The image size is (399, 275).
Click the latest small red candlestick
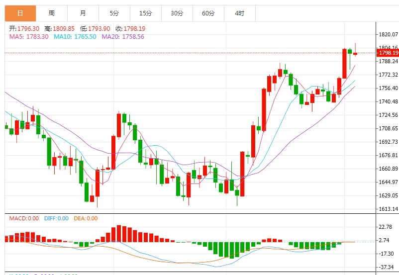355,54
